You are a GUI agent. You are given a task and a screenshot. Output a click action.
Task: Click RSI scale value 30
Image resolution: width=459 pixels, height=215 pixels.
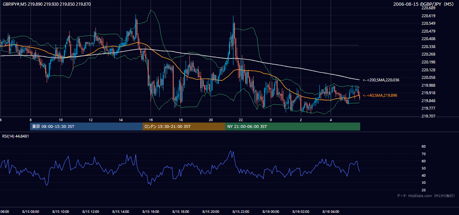[x=423, y=183]
